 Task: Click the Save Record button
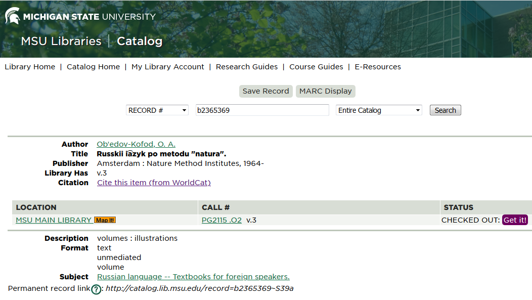[x=265, y=91]
